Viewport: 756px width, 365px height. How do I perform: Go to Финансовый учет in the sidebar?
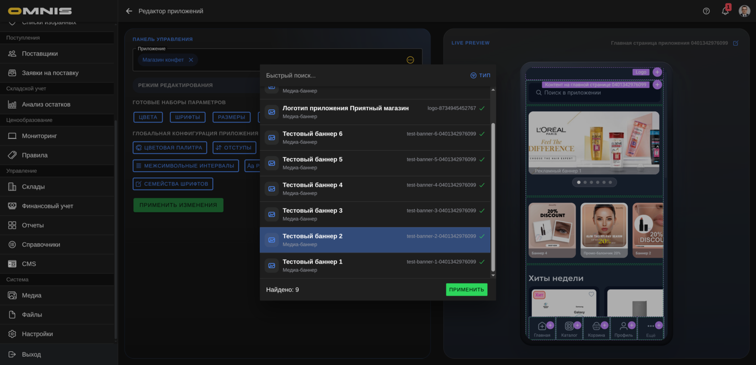tap(47, 206)
